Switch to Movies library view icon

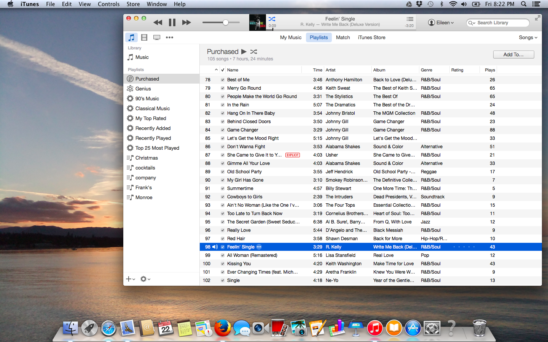[144, 37]
